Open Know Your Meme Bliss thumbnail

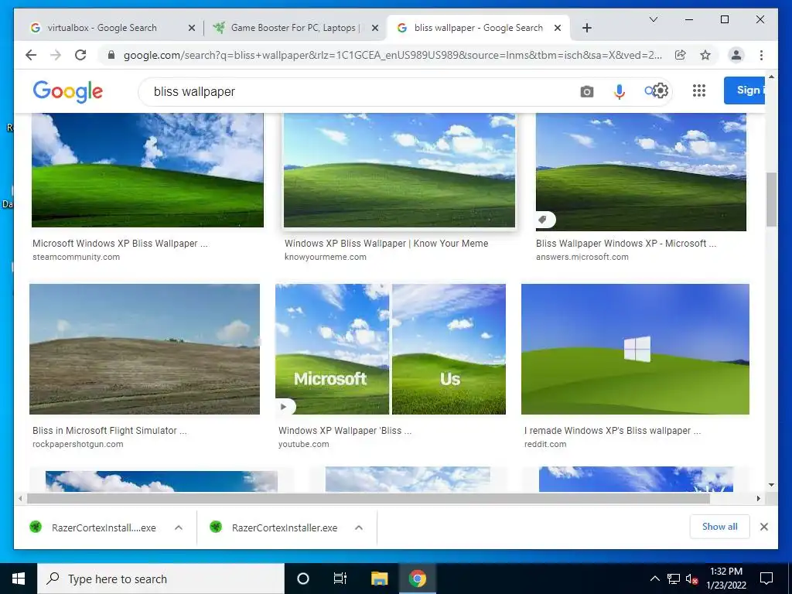[400, 170]
